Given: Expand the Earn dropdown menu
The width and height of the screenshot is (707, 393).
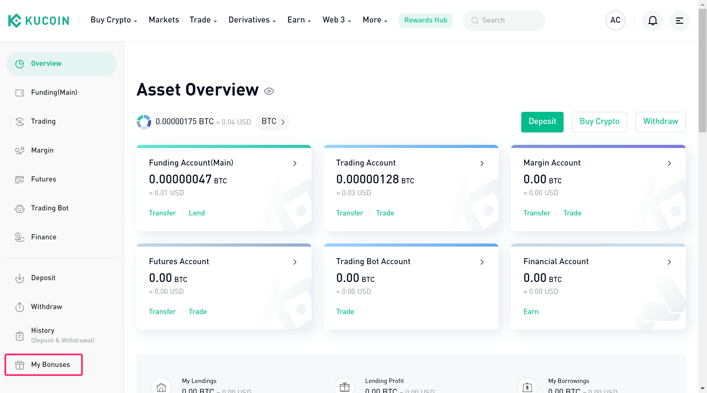Looking at the screenshot, I should point(299,20).
